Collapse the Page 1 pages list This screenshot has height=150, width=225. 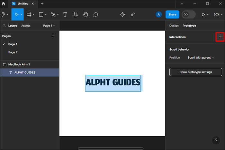point(49,26)
